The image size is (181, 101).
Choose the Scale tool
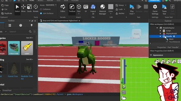[29, 8]
